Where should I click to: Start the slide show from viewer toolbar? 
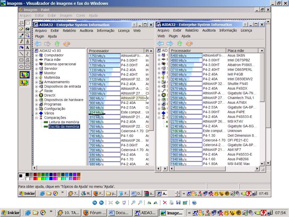click(124, 203)
